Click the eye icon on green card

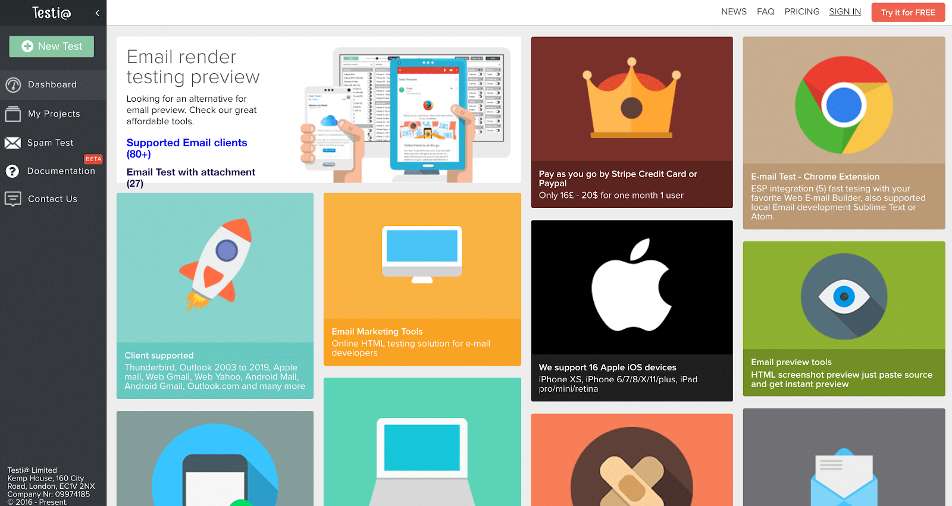tap(844, 296)
